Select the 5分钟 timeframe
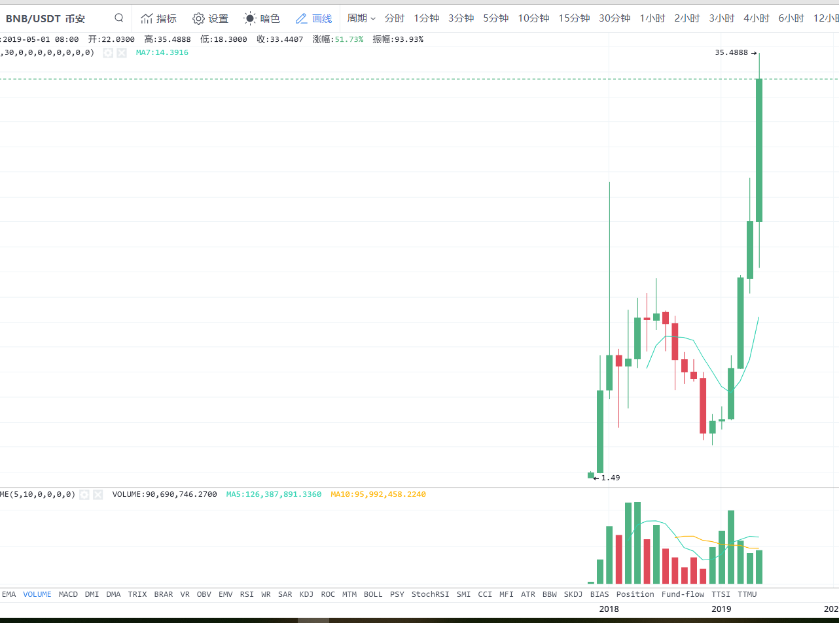 [496, 18]
